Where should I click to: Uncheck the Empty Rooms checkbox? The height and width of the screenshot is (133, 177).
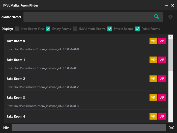tap(48, 29)
